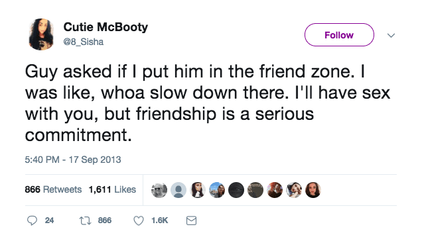The image size is (422, 245).
Task: Follow Cutie McBooty
Action: pyautogui.click(x=339, y=35)
